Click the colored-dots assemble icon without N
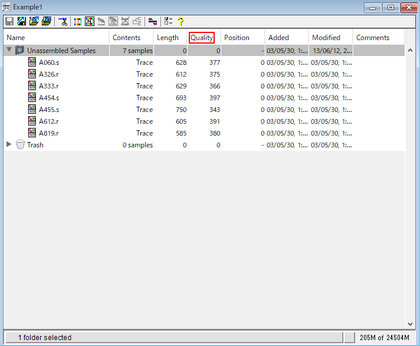 click(x=78, y=21)
